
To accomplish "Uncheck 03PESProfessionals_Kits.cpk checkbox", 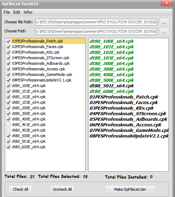I will coord(8,52).
